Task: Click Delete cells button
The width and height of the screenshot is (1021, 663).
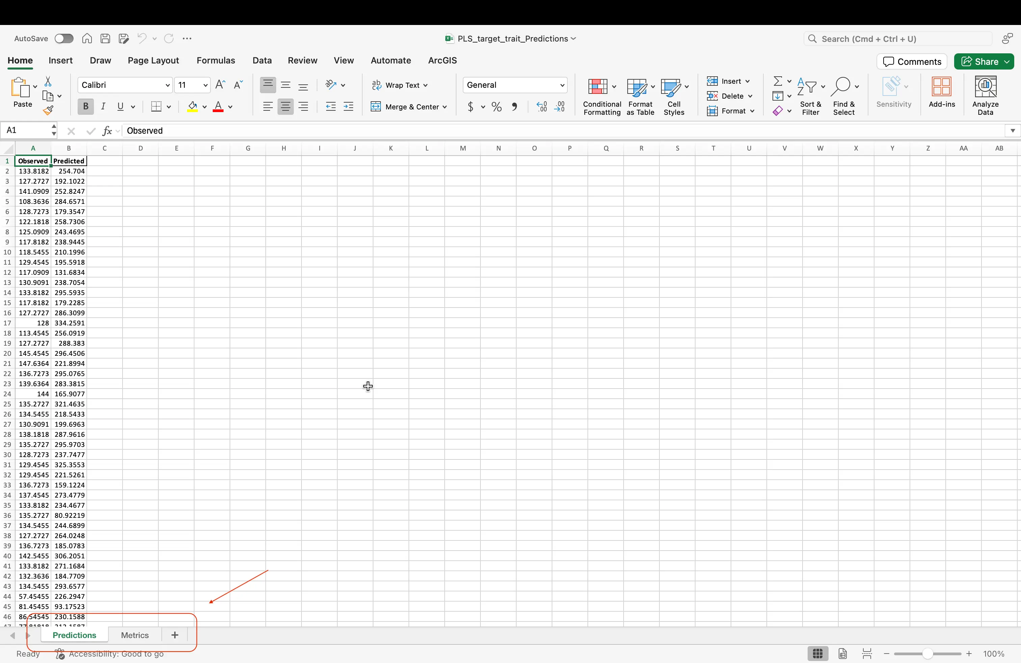Action: [729, 96]
